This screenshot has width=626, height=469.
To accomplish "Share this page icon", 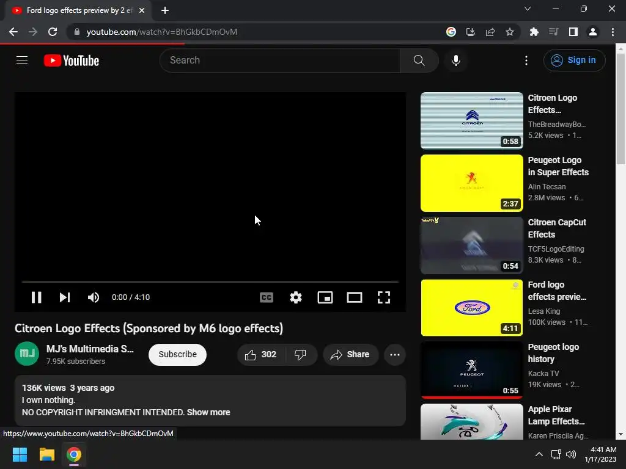I will (x=490, y=32).
